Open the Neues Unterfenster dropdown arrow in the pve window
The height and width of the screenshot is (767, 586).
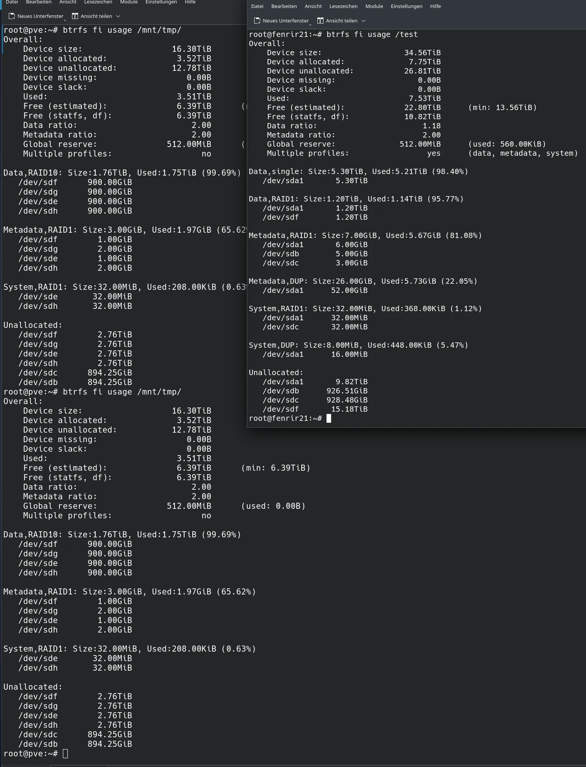pyautogui.click(x=65, y=19)
